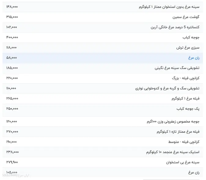Click the price ۲۷۰,۰۰۰
The image size is (206, 180).
(12, 131)
